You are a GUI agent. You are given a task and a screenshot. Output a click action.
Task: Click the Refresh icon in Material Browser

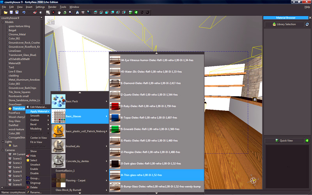pos(307,24)
